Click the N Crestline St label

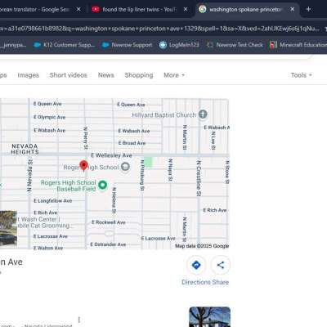(x=199, y=178)
